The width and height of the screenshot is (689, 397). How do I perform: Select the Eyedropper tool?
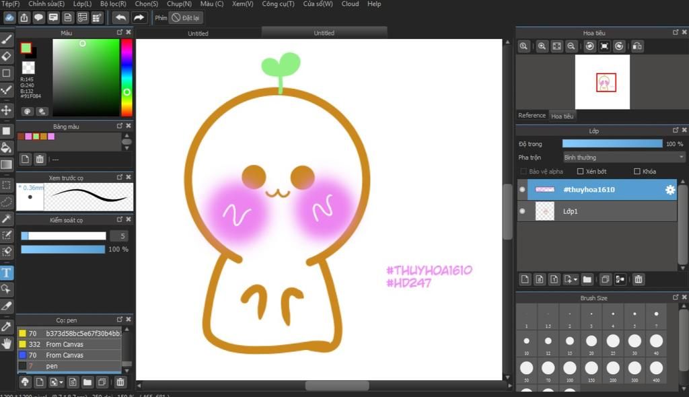click(x=7, y=326)
